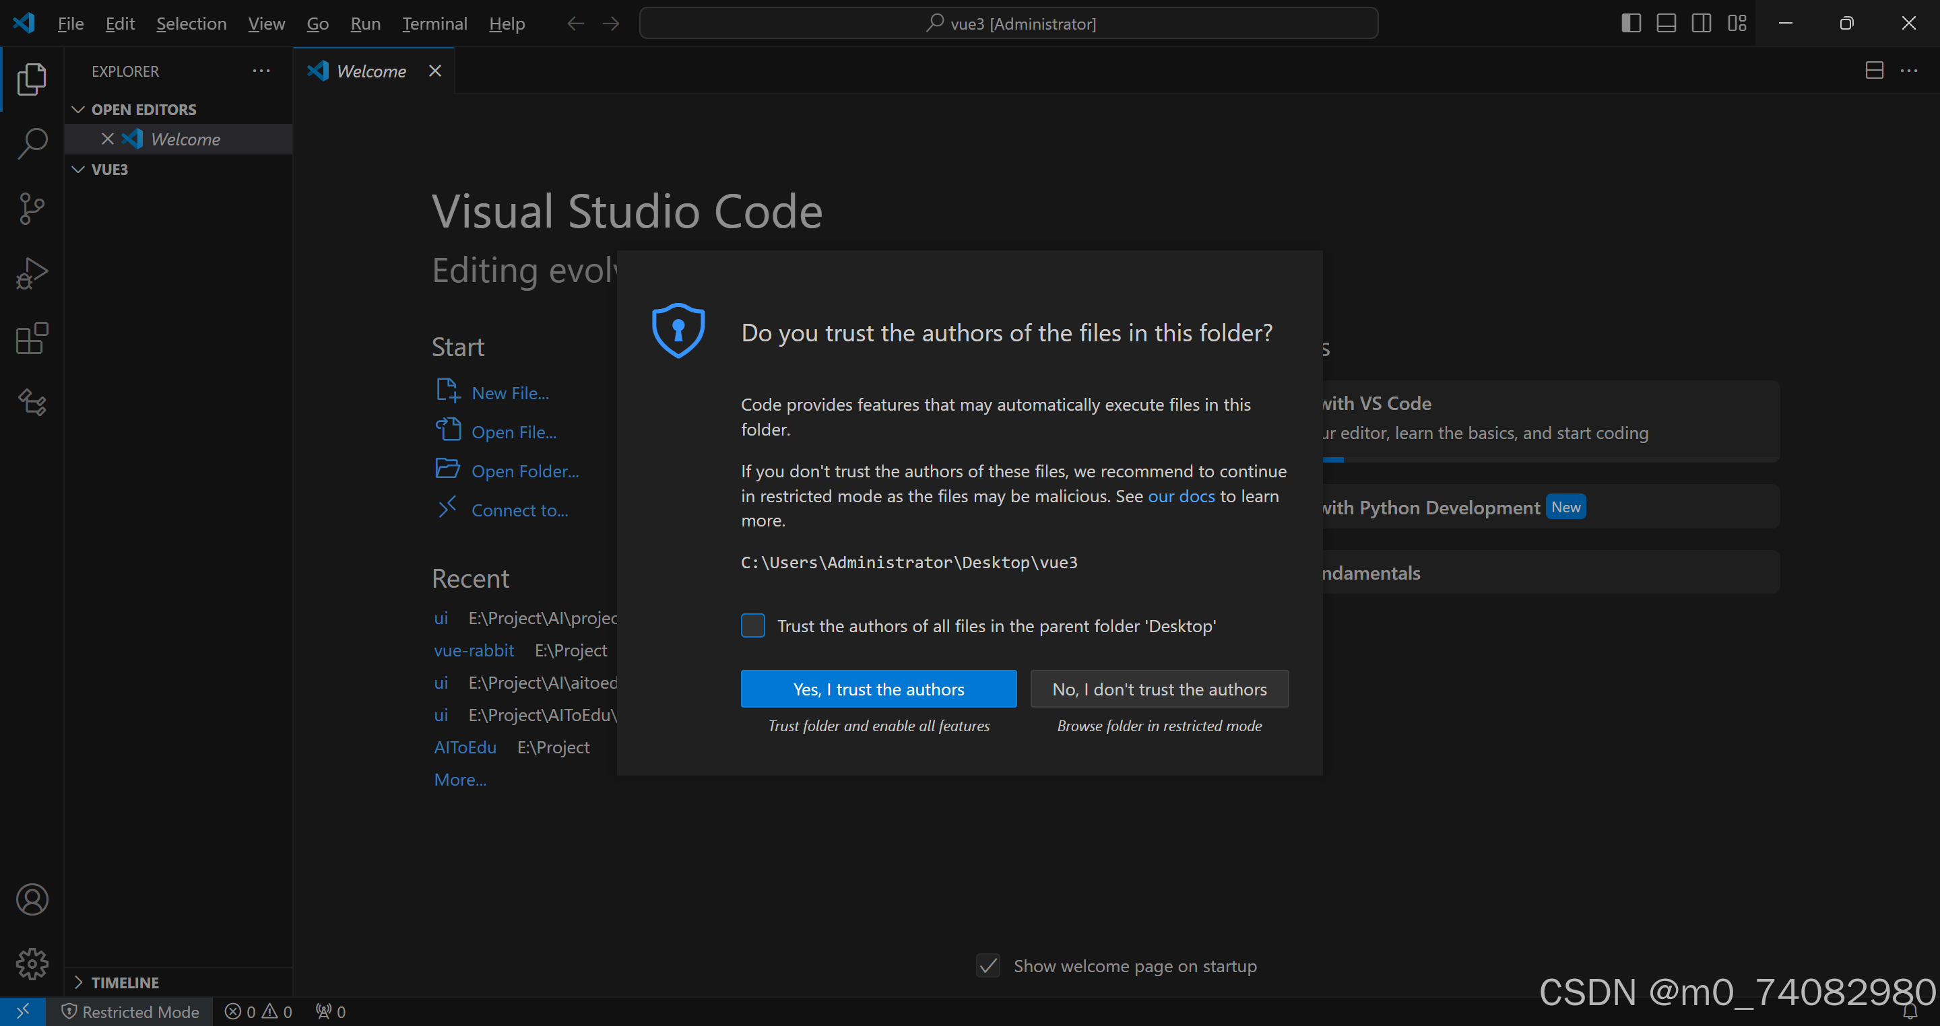Toggle the bottom panel layout icon

(x=1666, y=24)
